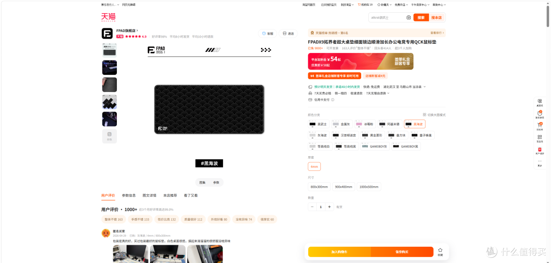The image size is (551, 263).
Task: Click the anonymous buyer avatar
Action: point(106,233)
